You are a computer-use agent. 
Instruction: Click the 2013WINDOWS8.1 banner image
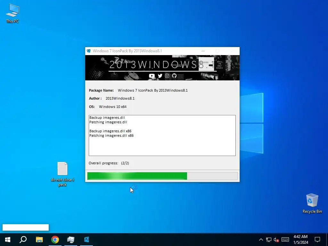[x=162, y=68]
